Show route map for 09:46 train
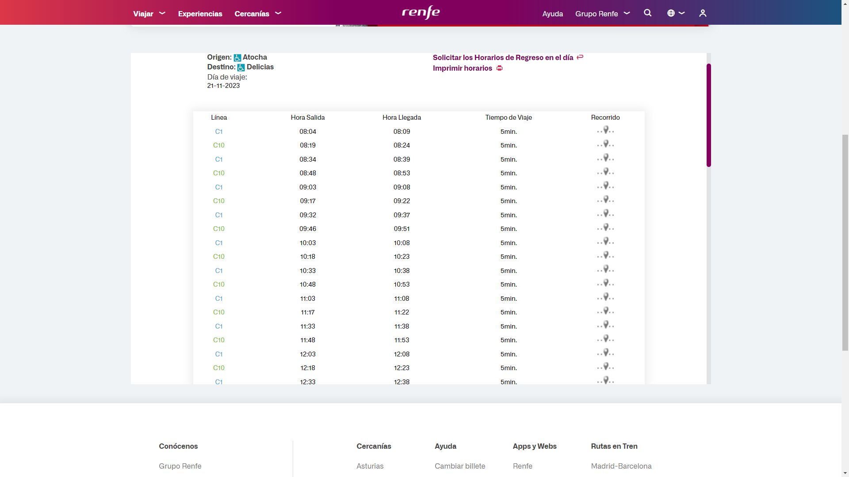849x477 pixels. coord(605,228)
